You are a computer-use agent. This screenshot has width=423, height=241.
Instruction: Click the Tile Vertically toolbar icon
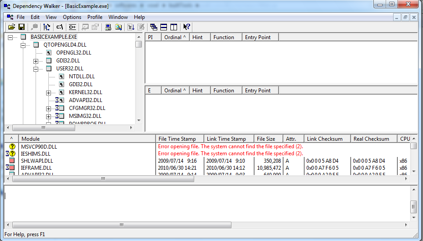click(174, 27)
